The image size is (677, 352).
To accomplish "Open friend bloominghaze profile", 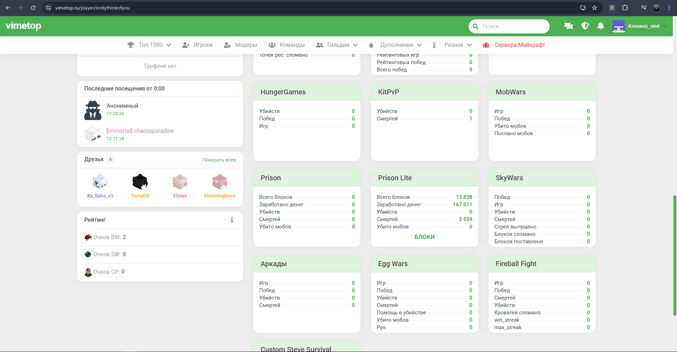I will point(220,196).
